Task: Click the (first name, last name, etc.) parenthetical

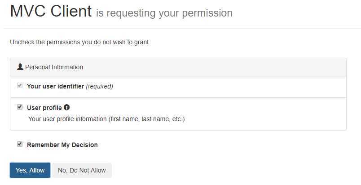Action: click(146, 119)
